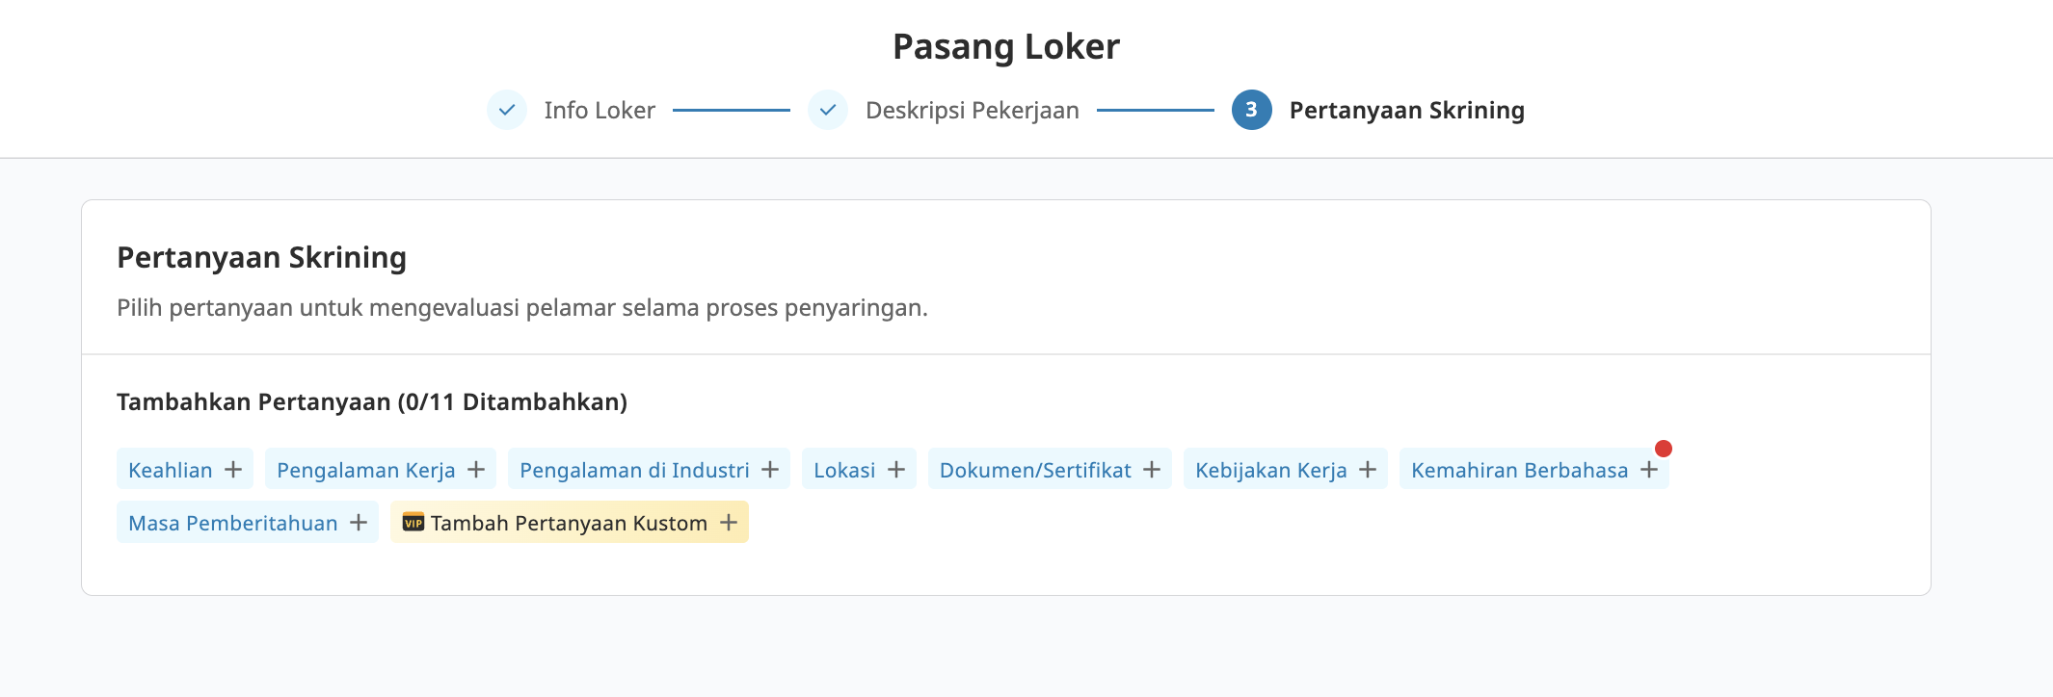The width and height of the screenshot is (2053, 697).
Task: Click the Info Loker checkmark icon
Action: tap(507, 110)
